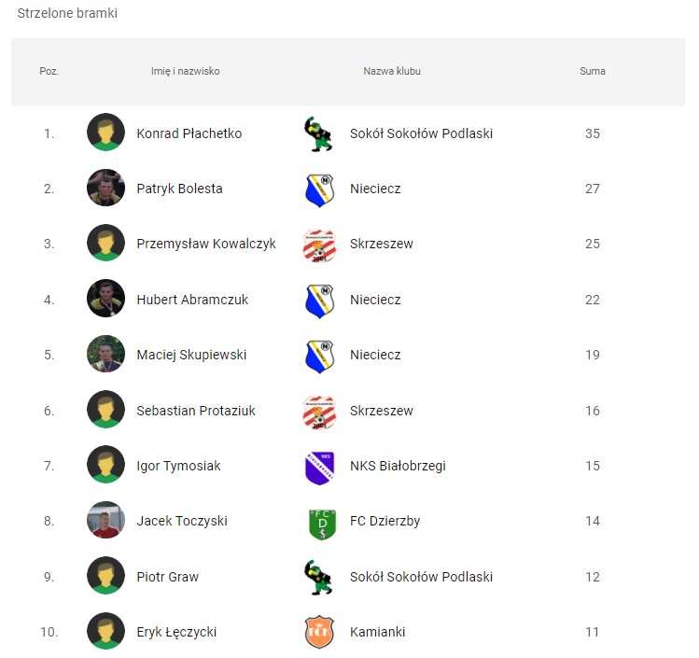Image resolution: width=699 pixels, height=658 pixels.
Task: Sort by the Suma column header
Action: coord(593,71)
